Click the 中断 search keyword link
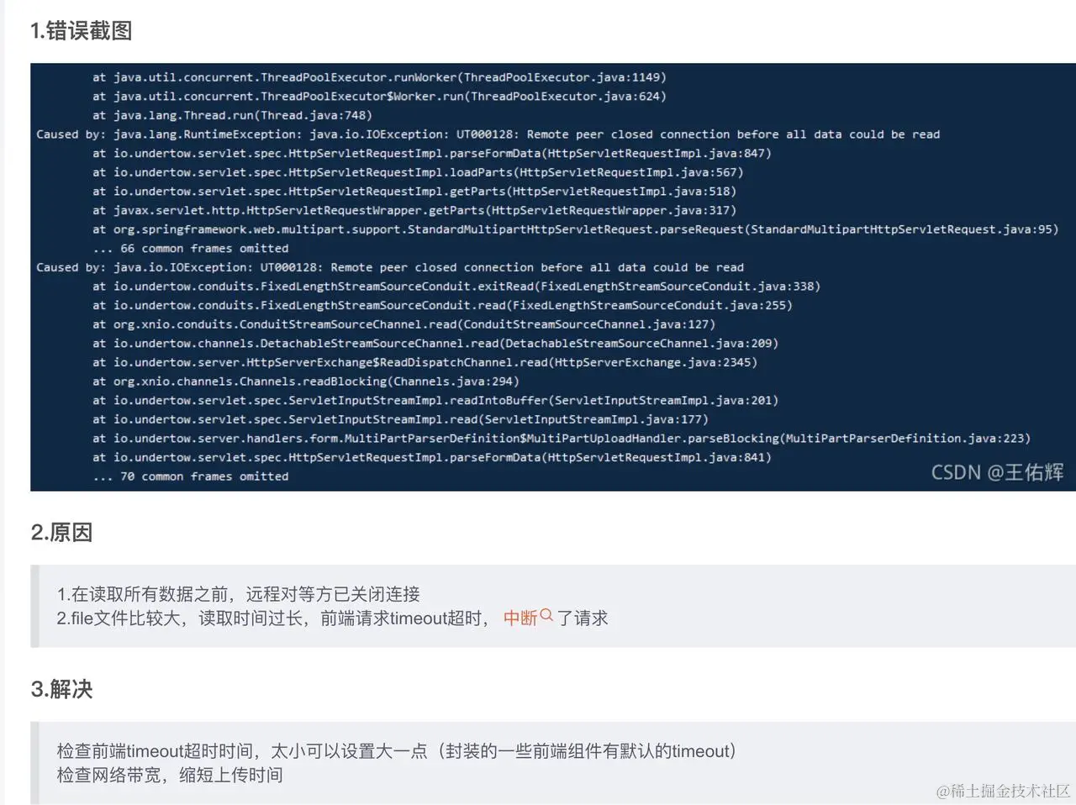This screenshot has width=1076, height=805. [520, 618]
